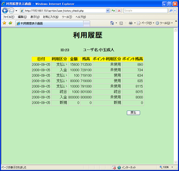Click the balance cell 719000

(x=86, y=81)
